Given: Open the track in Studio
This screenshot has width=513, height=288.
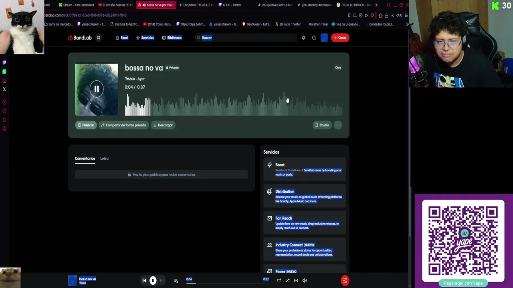Looking at the screenshot, I should click(x=322, y=125).
